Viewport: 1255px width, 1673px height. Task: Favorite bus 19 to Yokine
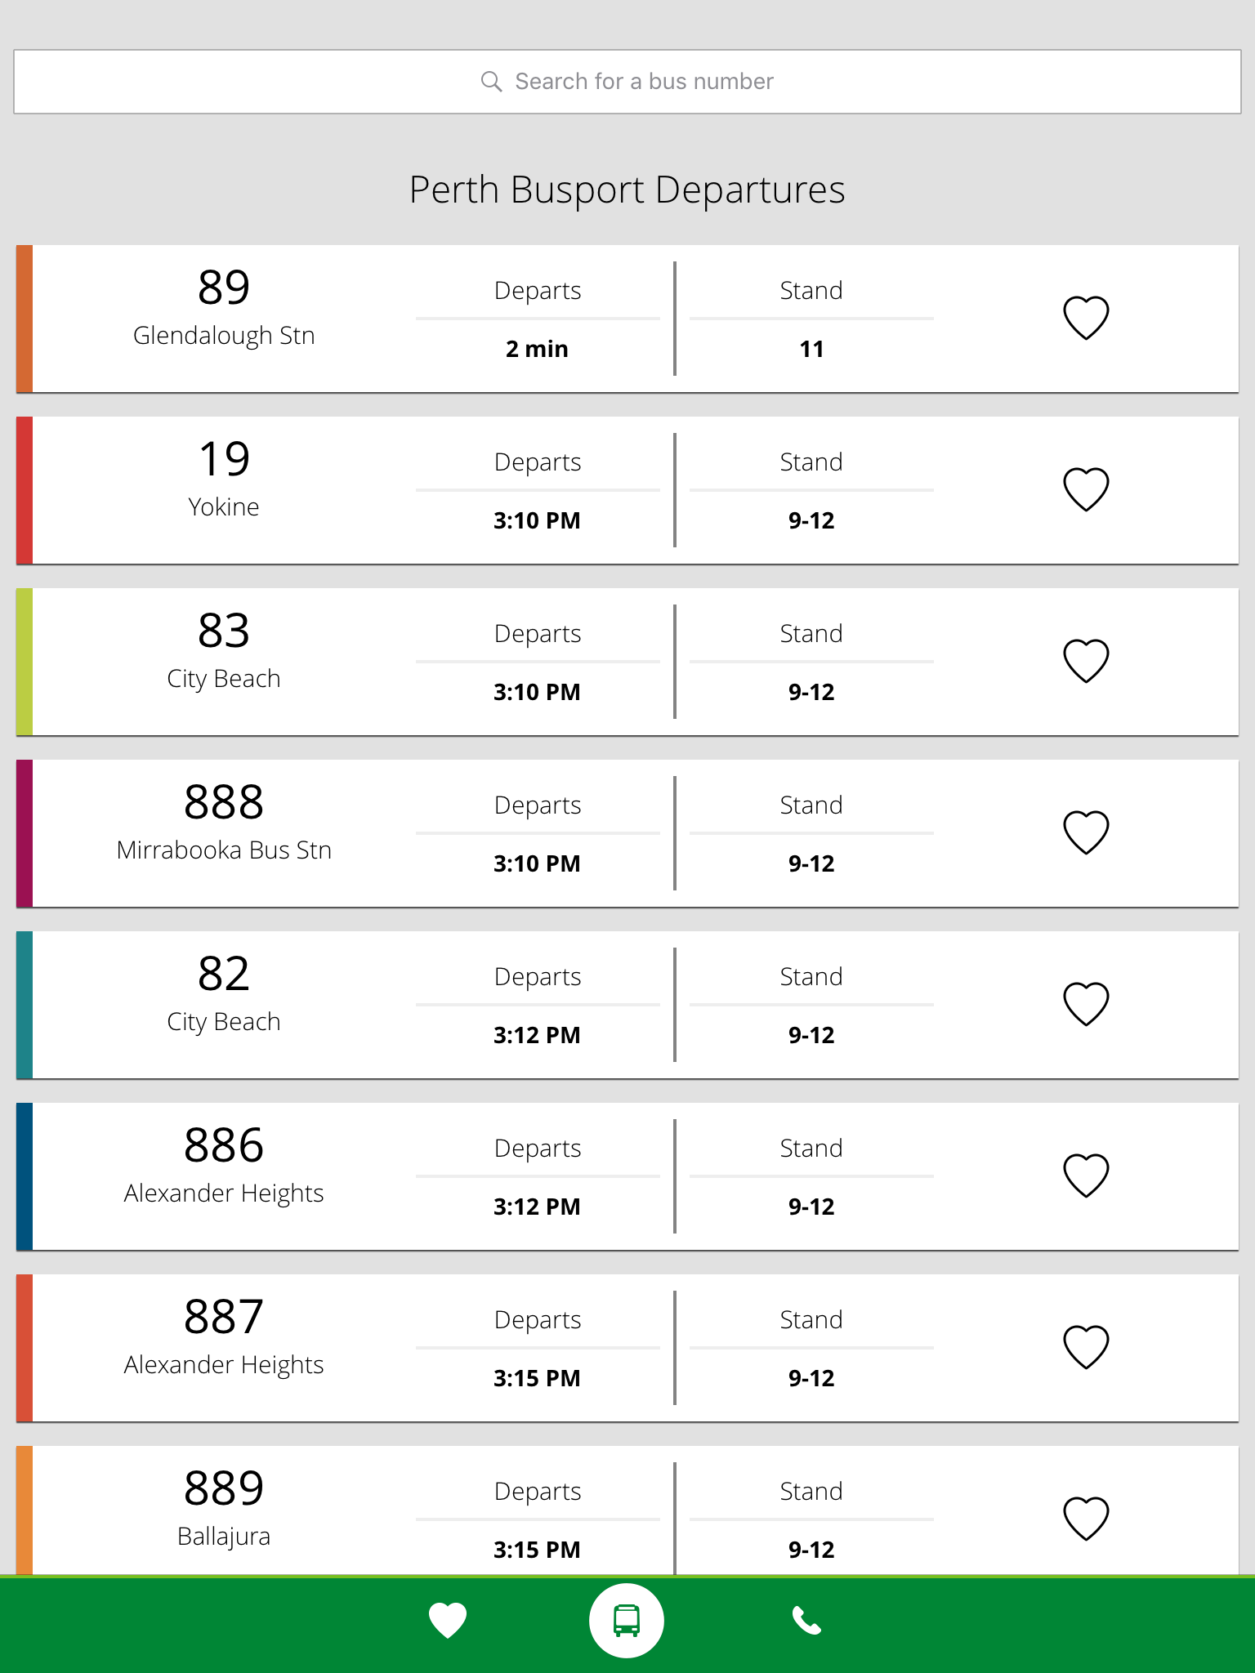[1086, 489]
